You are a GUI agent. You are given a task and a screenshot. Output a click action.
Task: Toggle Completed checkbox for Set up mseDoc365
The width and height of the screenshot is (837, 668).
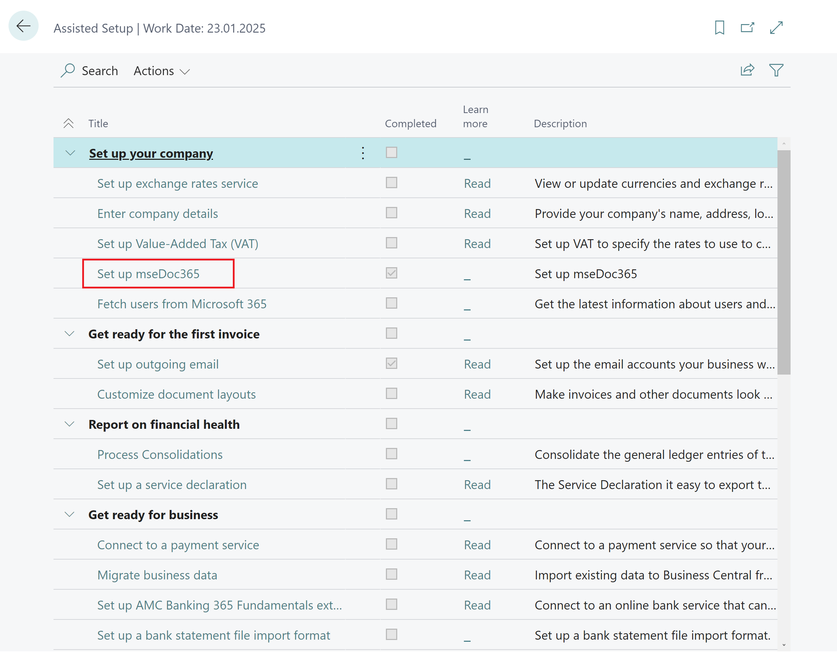(x=391, y=273)
